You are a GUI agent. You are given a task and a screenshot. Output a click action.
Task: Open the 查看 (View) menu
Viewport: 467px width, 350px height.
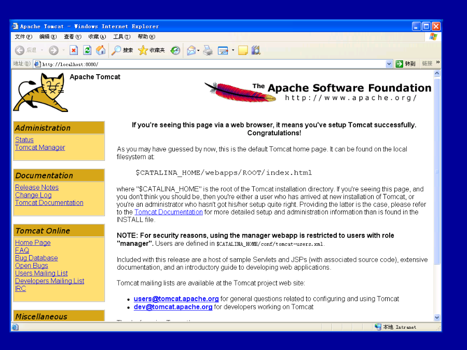pyautogui.click(x=73, y=37)
